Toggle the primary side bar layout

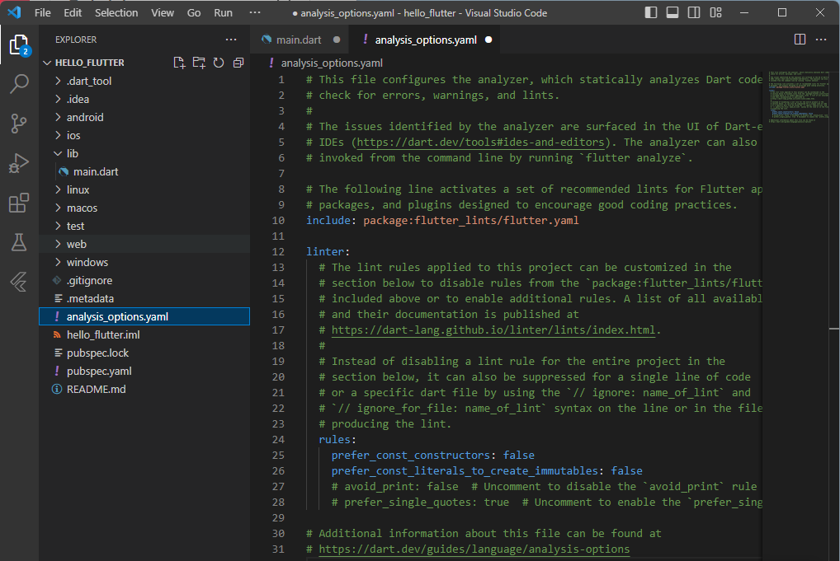click(651, 12)
